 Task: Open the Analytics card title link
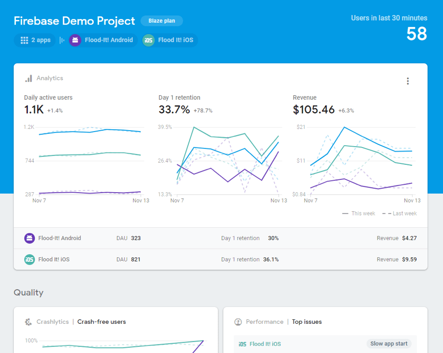coord(50,78)
